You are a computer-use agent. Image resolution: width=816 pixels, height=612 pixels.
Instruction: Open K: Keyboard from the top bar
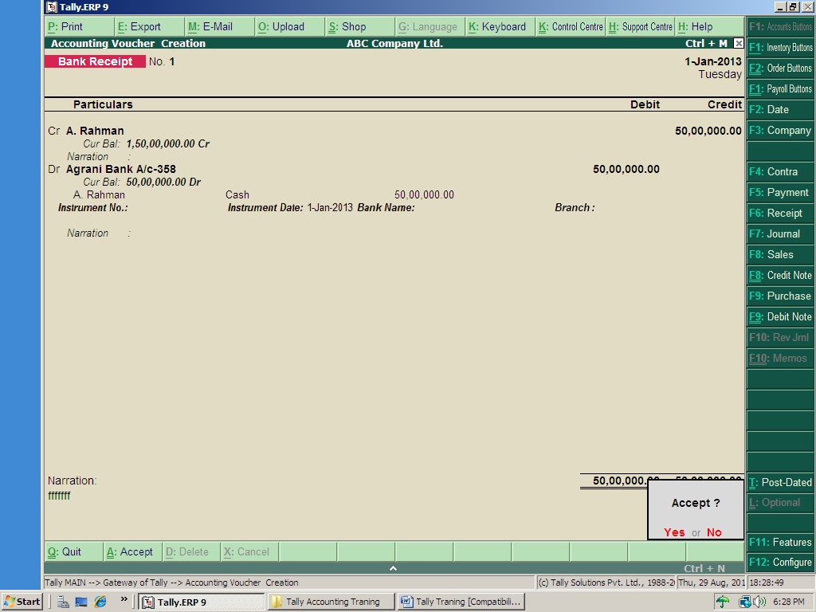pos(498,26)
